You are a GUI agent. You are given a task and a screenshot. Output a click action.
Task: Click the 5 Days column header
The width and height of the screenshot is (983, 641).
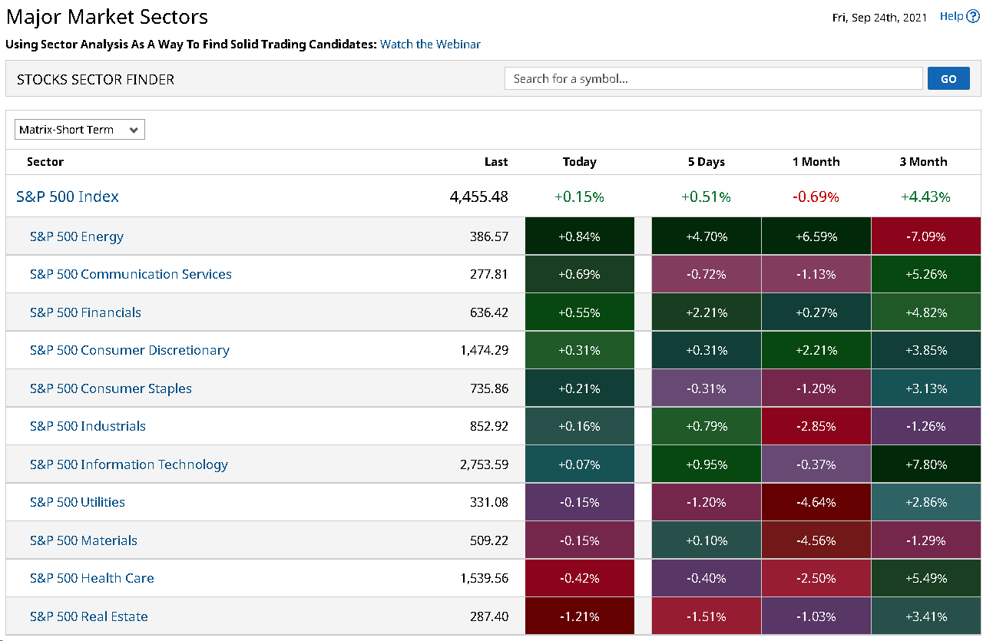(707, 162)
